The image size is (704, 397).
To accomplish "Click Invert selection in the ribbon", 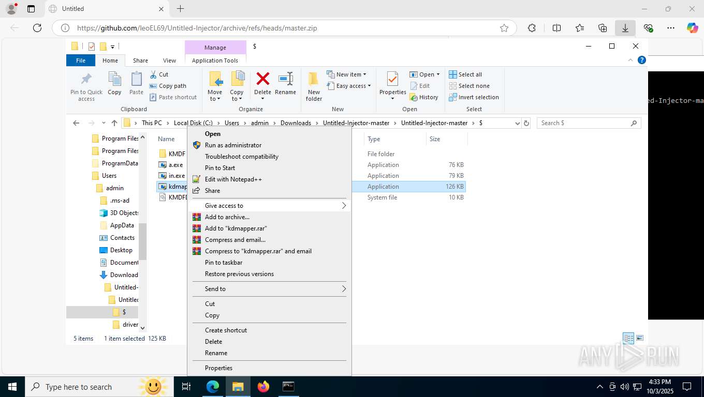I will click(474, 97).
